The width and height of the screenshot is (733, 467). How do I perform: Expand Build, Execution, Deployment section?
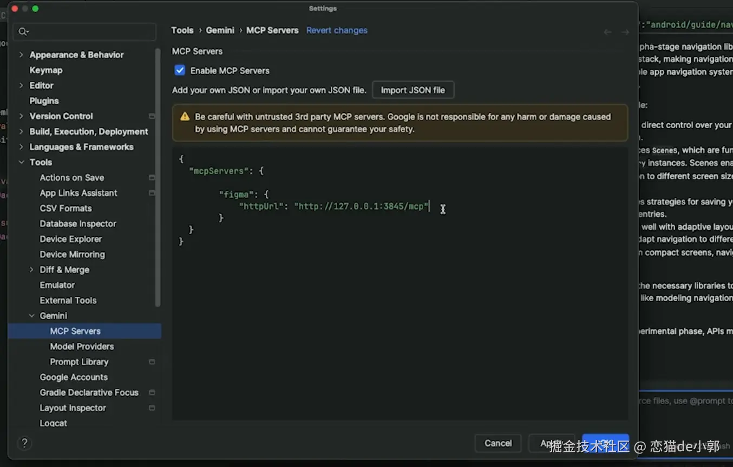[21, 131]
